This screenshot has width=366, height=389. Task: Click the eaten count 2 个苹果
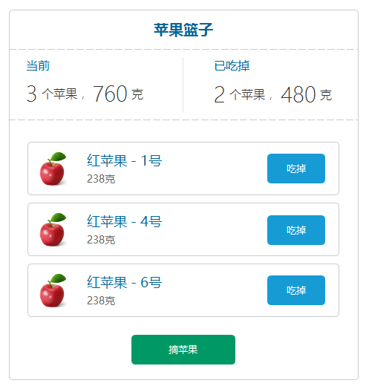coord(240,94)
